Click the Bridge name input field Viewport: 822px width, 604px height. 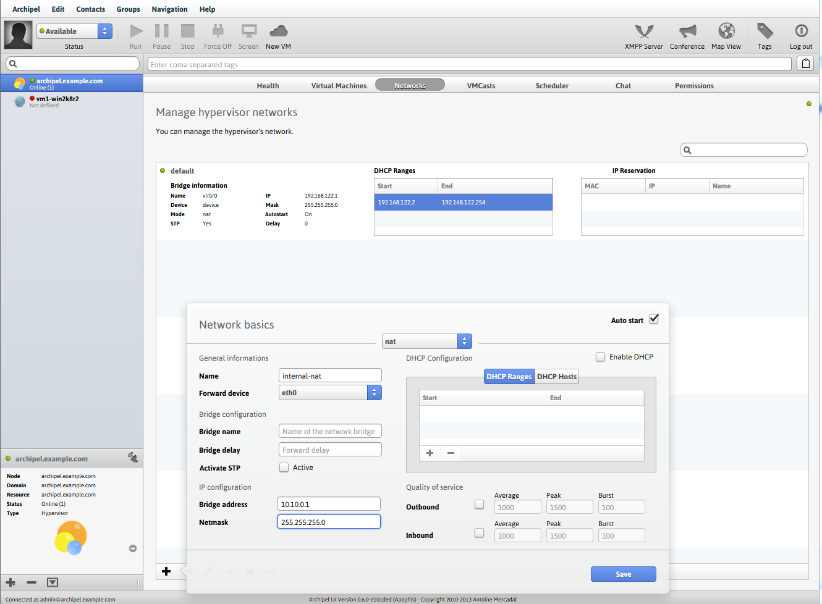coord(330,431)
